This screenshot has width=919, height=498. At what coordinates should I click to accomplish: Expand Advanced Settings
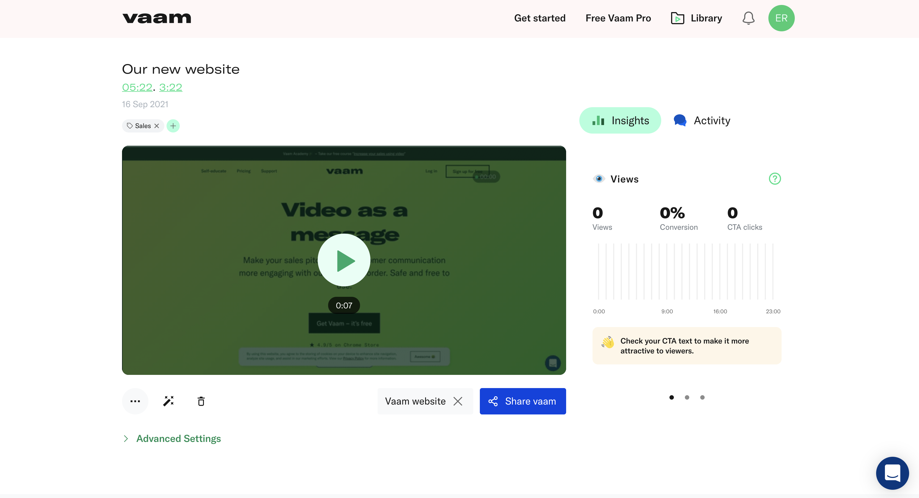[x=178, y=438]
